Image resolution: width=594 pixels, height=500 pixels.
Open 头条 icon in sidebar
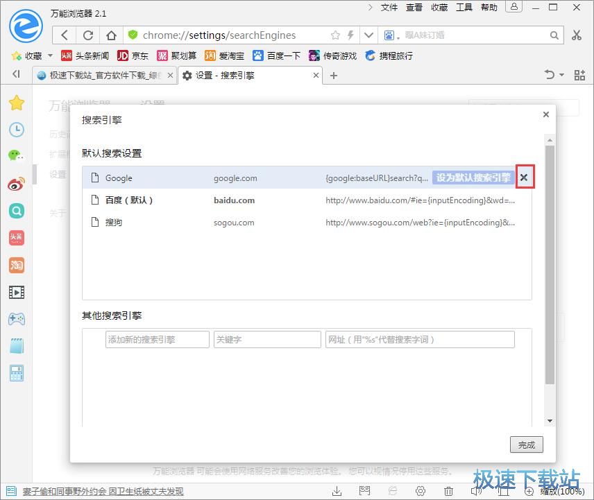tap(17, 238)
